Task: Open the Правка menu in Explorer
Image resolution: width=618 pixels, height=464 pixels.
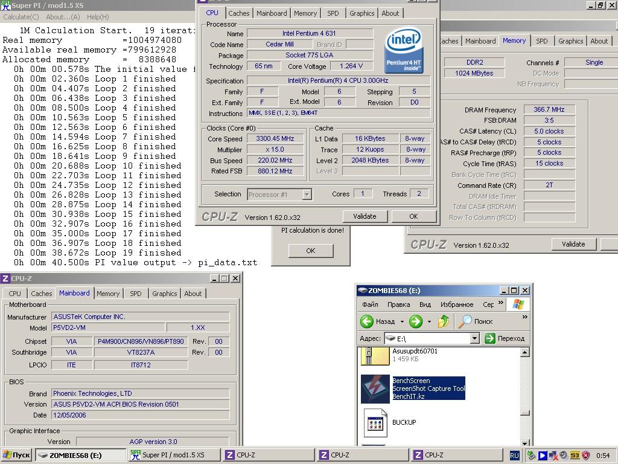Action: [x=398, y=304]
